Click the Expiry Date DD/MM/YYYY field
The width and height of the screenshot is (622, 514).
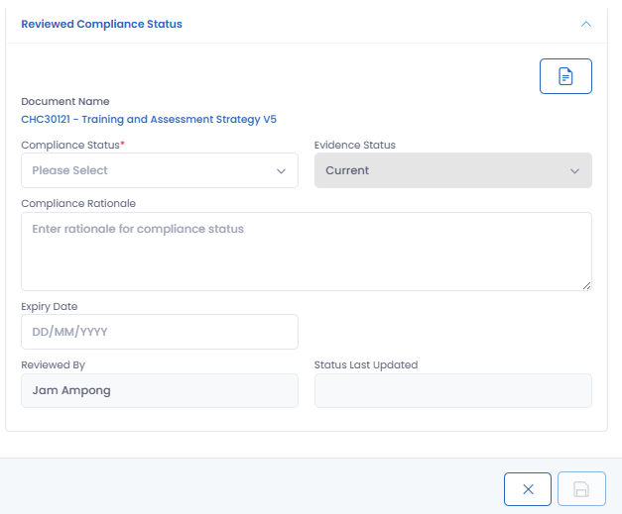(x=159, y=332)
